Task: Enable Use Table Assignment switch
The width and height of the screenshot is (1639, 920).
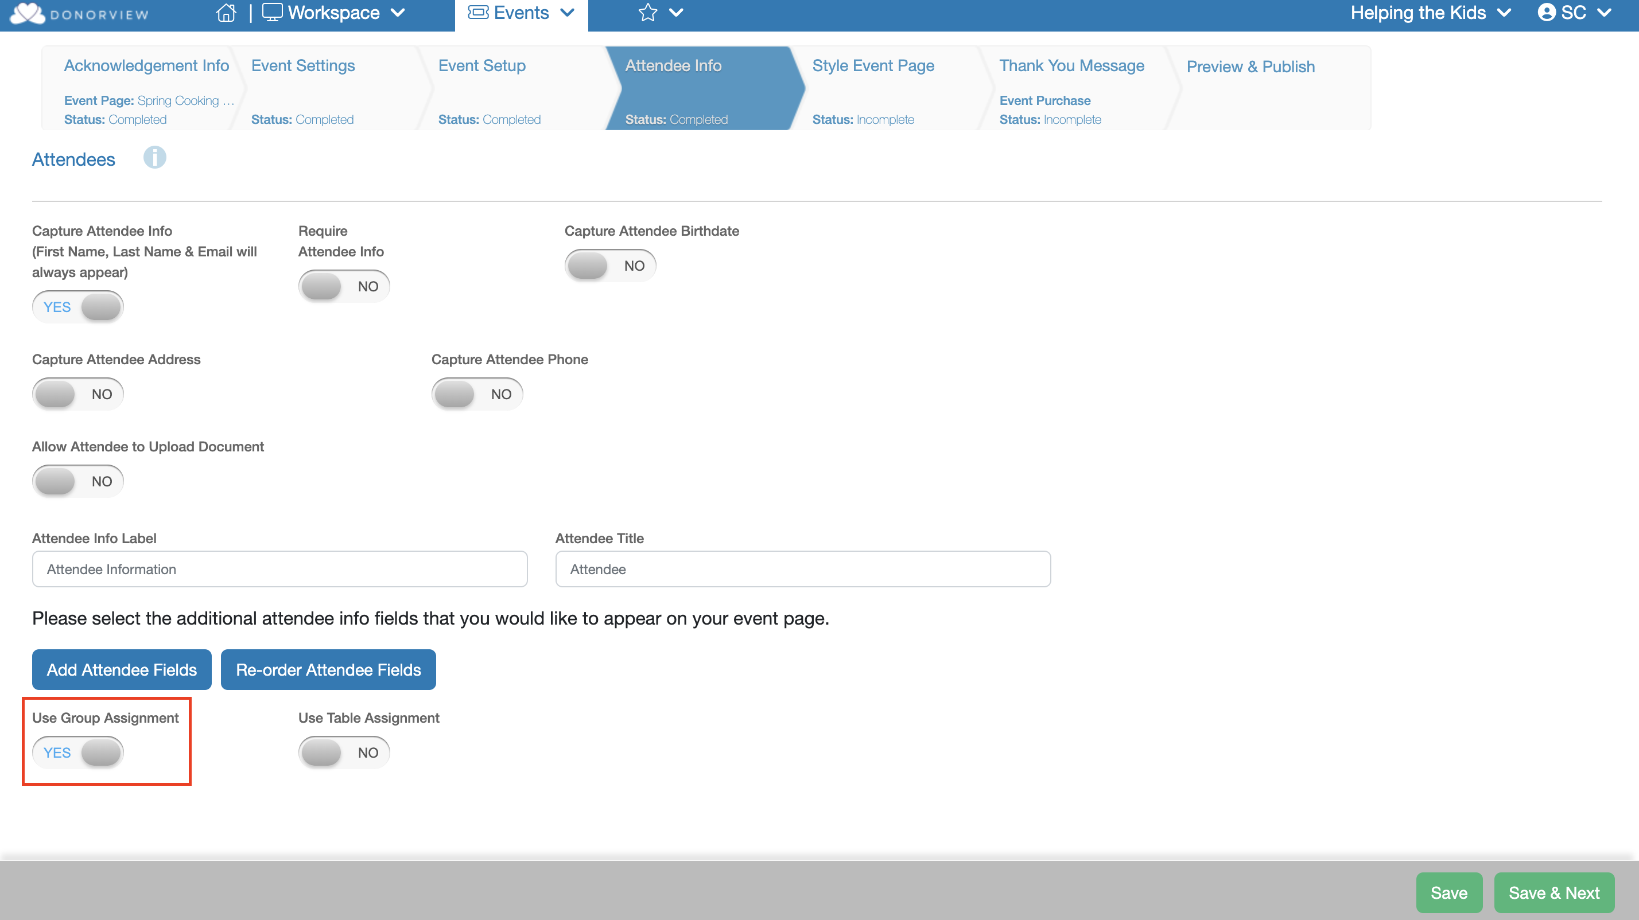Action: (x=344, y=753)
